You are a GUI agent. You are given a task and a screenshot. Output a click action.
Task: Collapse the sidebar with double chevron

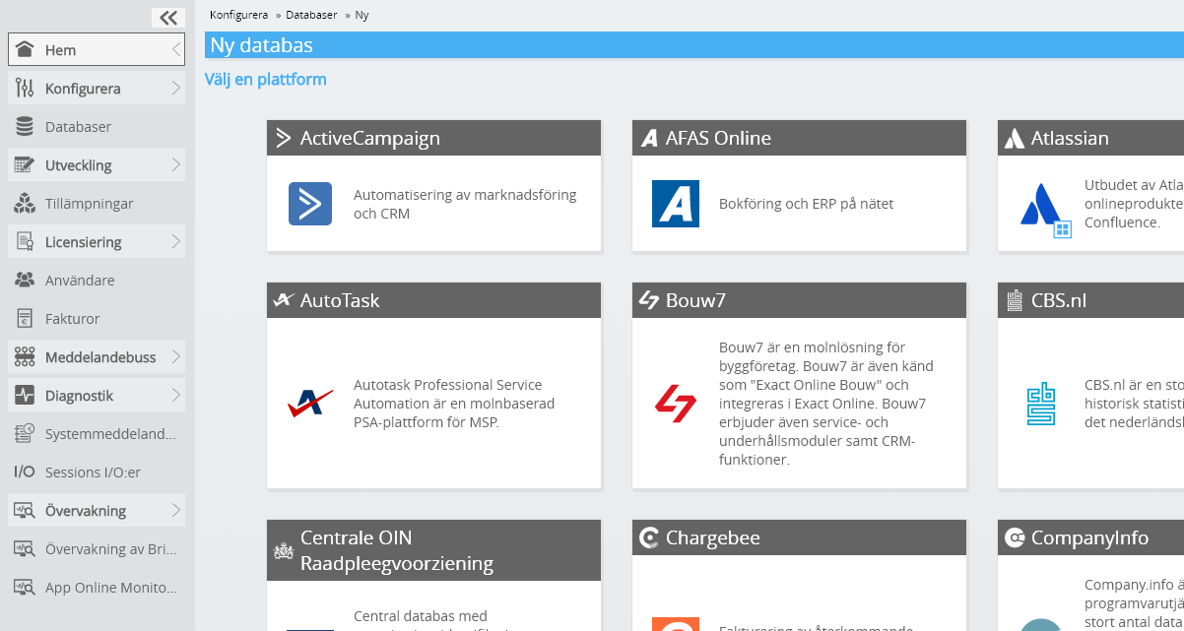click(168, 17)
